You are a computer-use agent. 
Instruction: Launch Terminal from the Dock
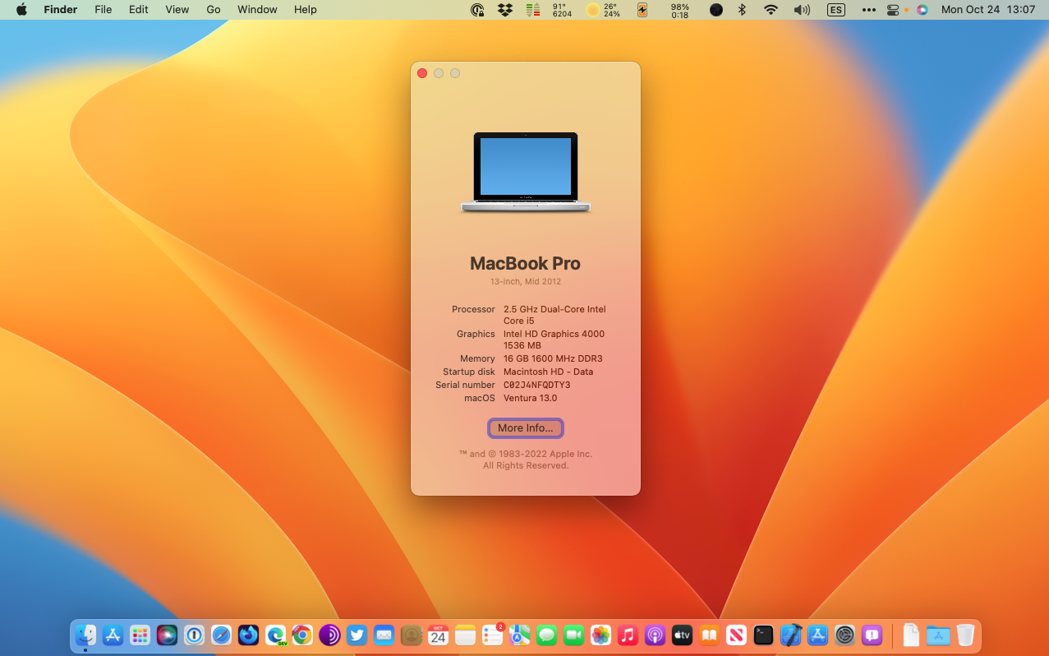pos(763,635)
